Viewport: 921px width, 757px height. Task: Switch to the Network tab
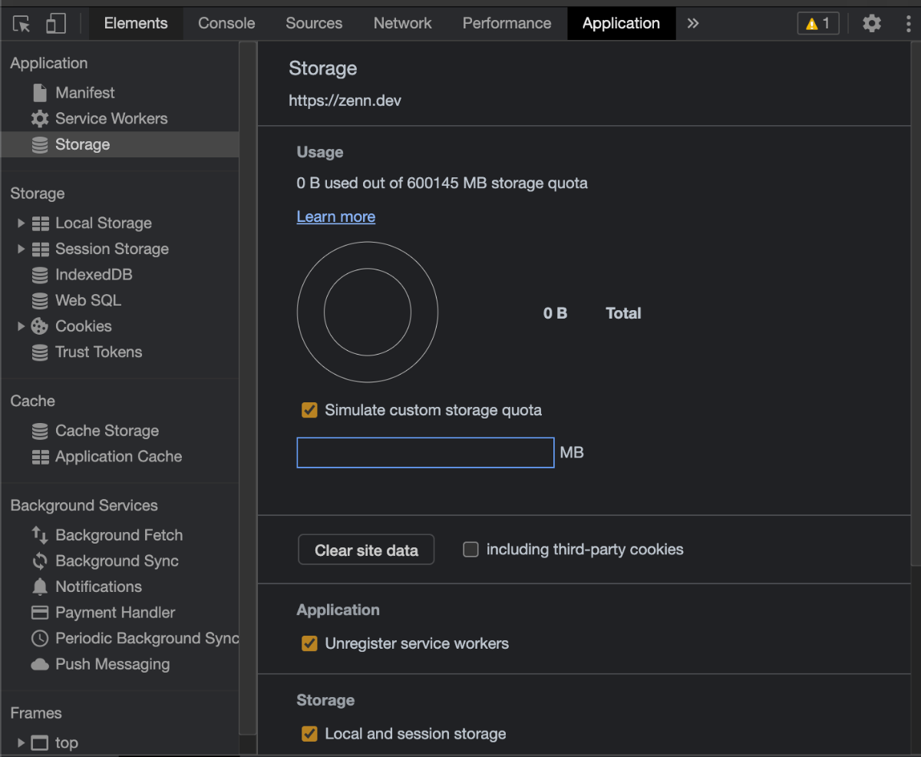click(x=402, y=23)
